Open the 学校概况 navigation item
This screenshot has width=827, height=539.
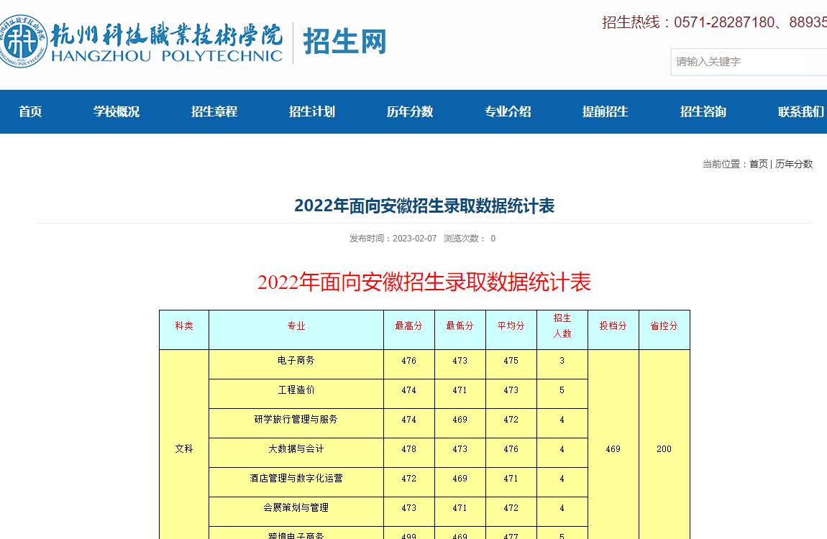[116, 111]
